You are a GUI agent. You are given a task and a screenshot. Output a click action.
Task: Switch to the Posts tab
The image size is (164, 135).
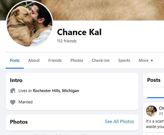point(15,60)
